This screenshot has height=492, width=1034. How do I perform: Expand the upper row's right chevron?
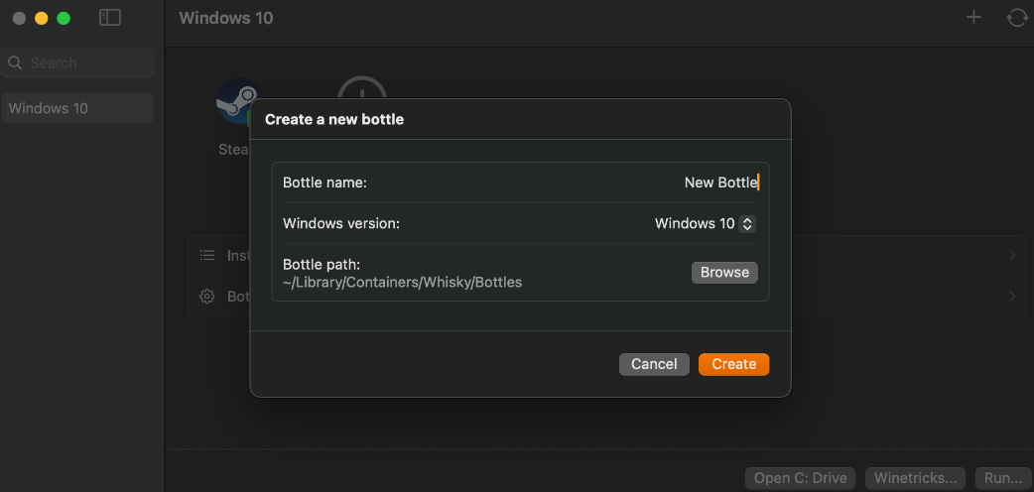1011,255
